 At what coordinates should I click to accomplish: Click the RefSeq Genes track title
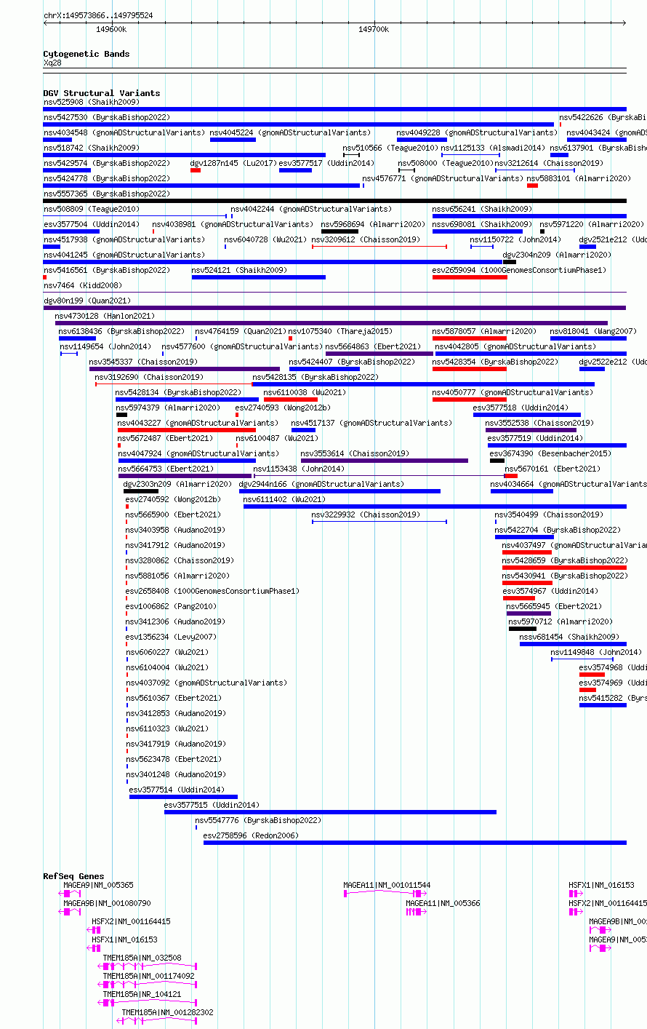pyautogui.click(x=73, y=876)
